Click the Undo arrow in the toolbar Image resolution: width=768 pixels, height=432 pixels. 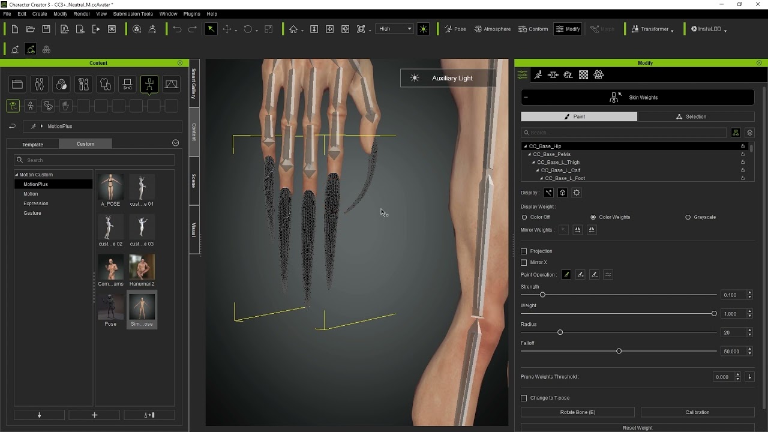tap(177, 29)
